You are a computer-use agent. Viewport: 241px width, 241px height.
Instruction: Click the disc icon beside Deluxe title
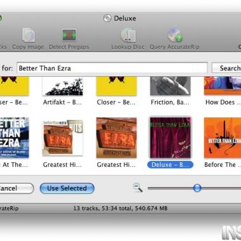[107, 18]
